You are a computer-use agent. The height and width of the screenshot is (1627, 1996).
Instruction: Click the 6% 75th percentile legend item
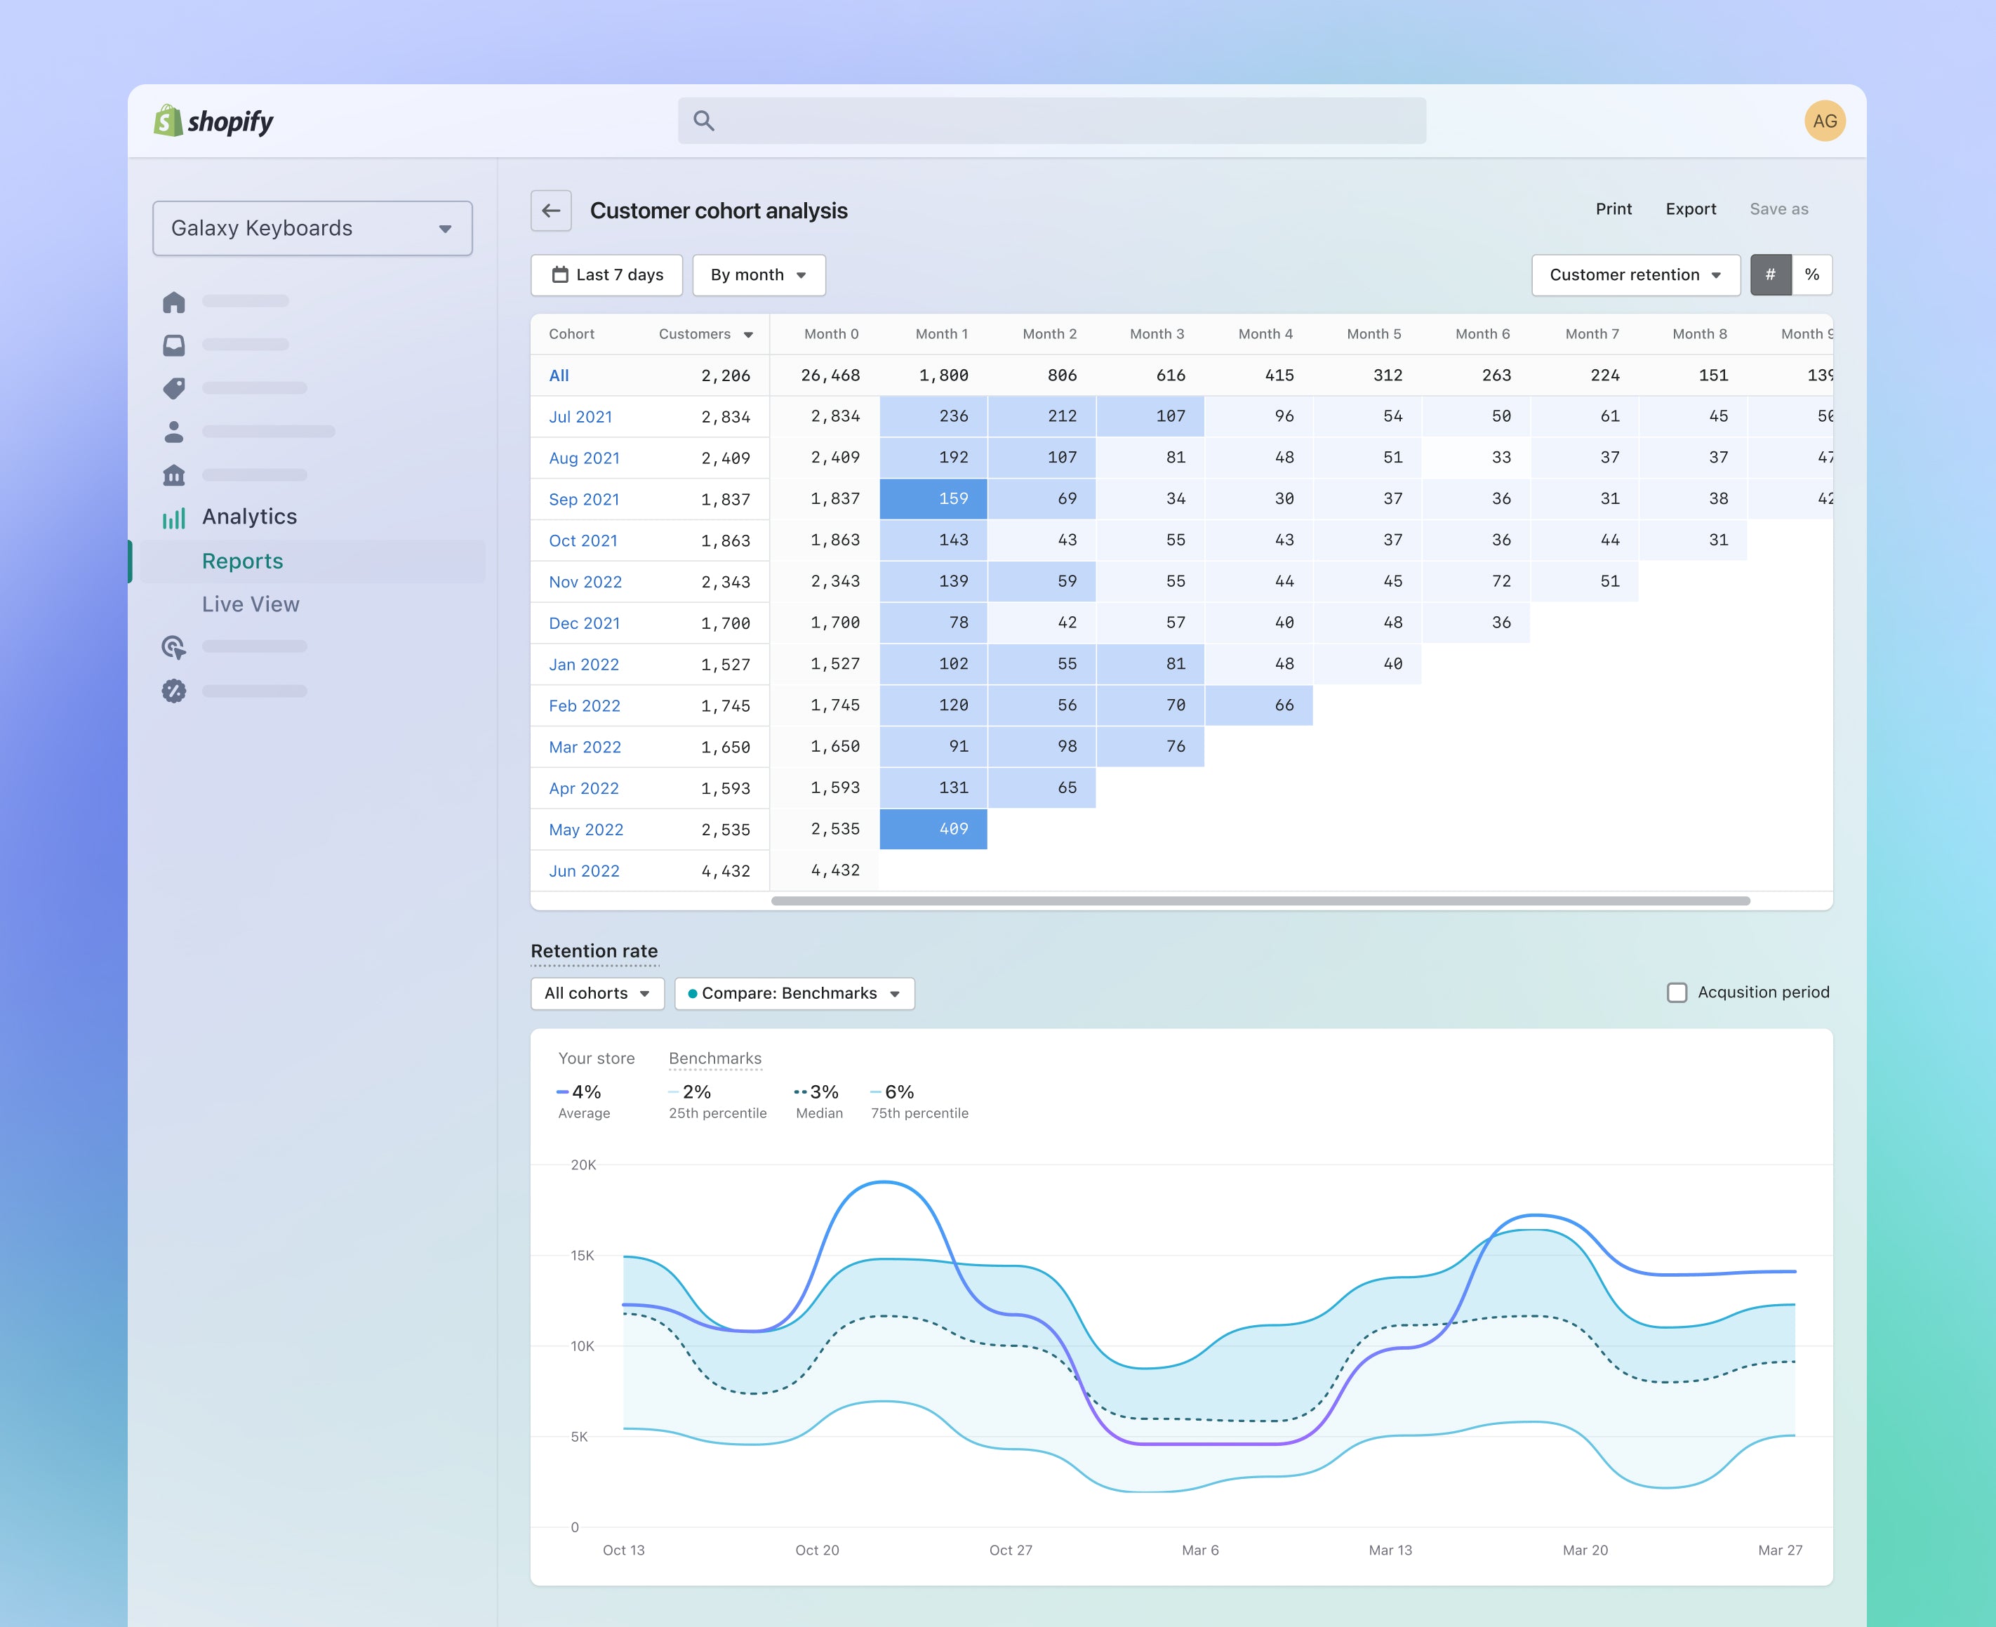click(x=919, y=1101)
